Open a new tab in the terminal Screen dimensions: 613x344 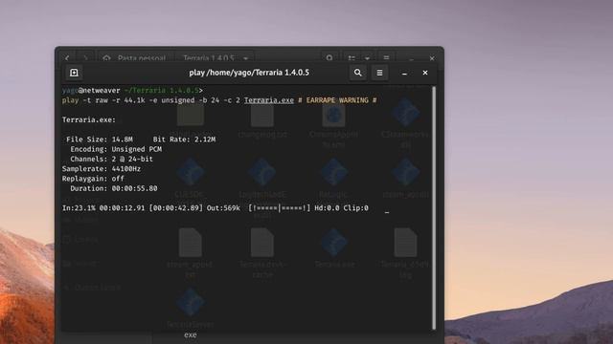tap(74, 73)
